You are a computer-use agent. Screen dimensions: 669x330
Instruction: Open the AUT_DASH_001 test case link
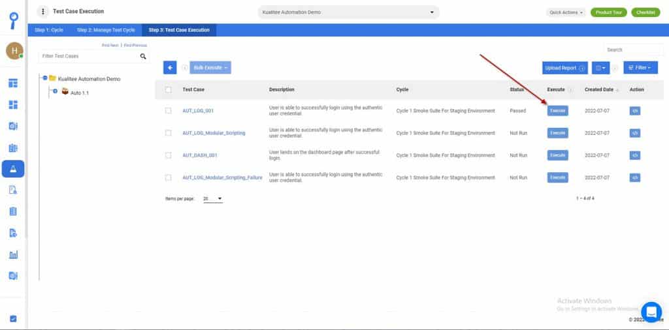click(200, 155)
